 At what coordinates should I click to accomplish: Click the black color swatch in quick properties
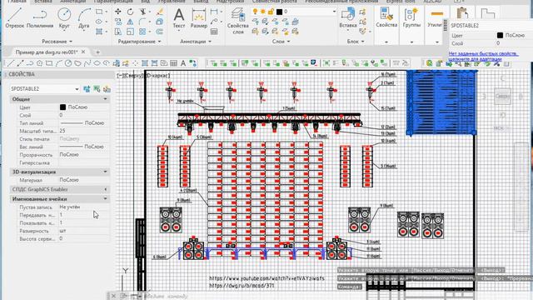[500, 35]
